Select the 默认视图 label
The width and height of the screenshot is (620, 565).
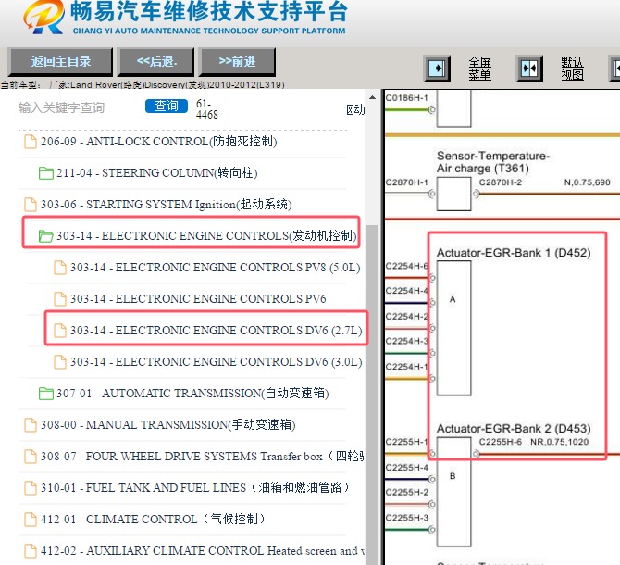[x=572, y=69]
